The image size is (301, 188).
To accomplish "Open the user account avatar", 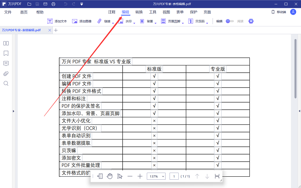I will 293,12.
